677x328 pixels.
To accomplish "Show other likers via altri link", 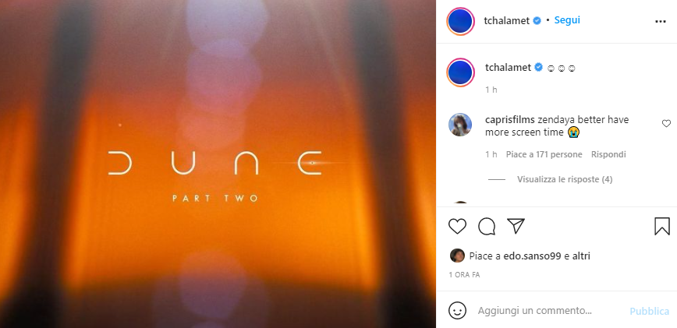I will coord(581,256).
